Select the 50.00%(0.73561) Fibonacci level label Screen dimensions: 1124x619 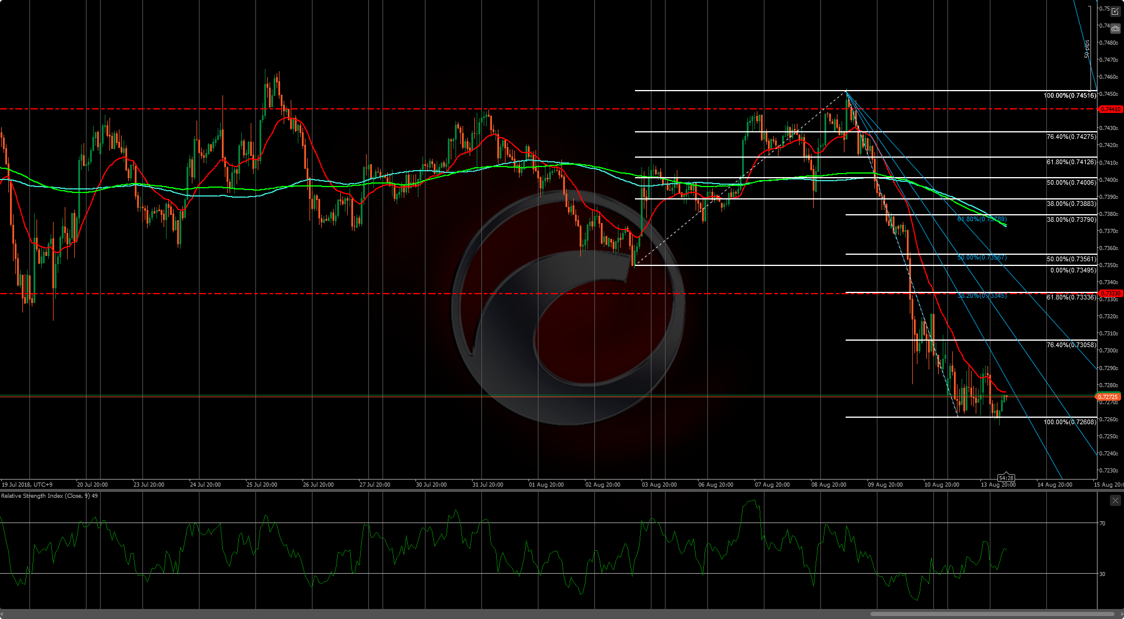click(x=1071, y=259)
